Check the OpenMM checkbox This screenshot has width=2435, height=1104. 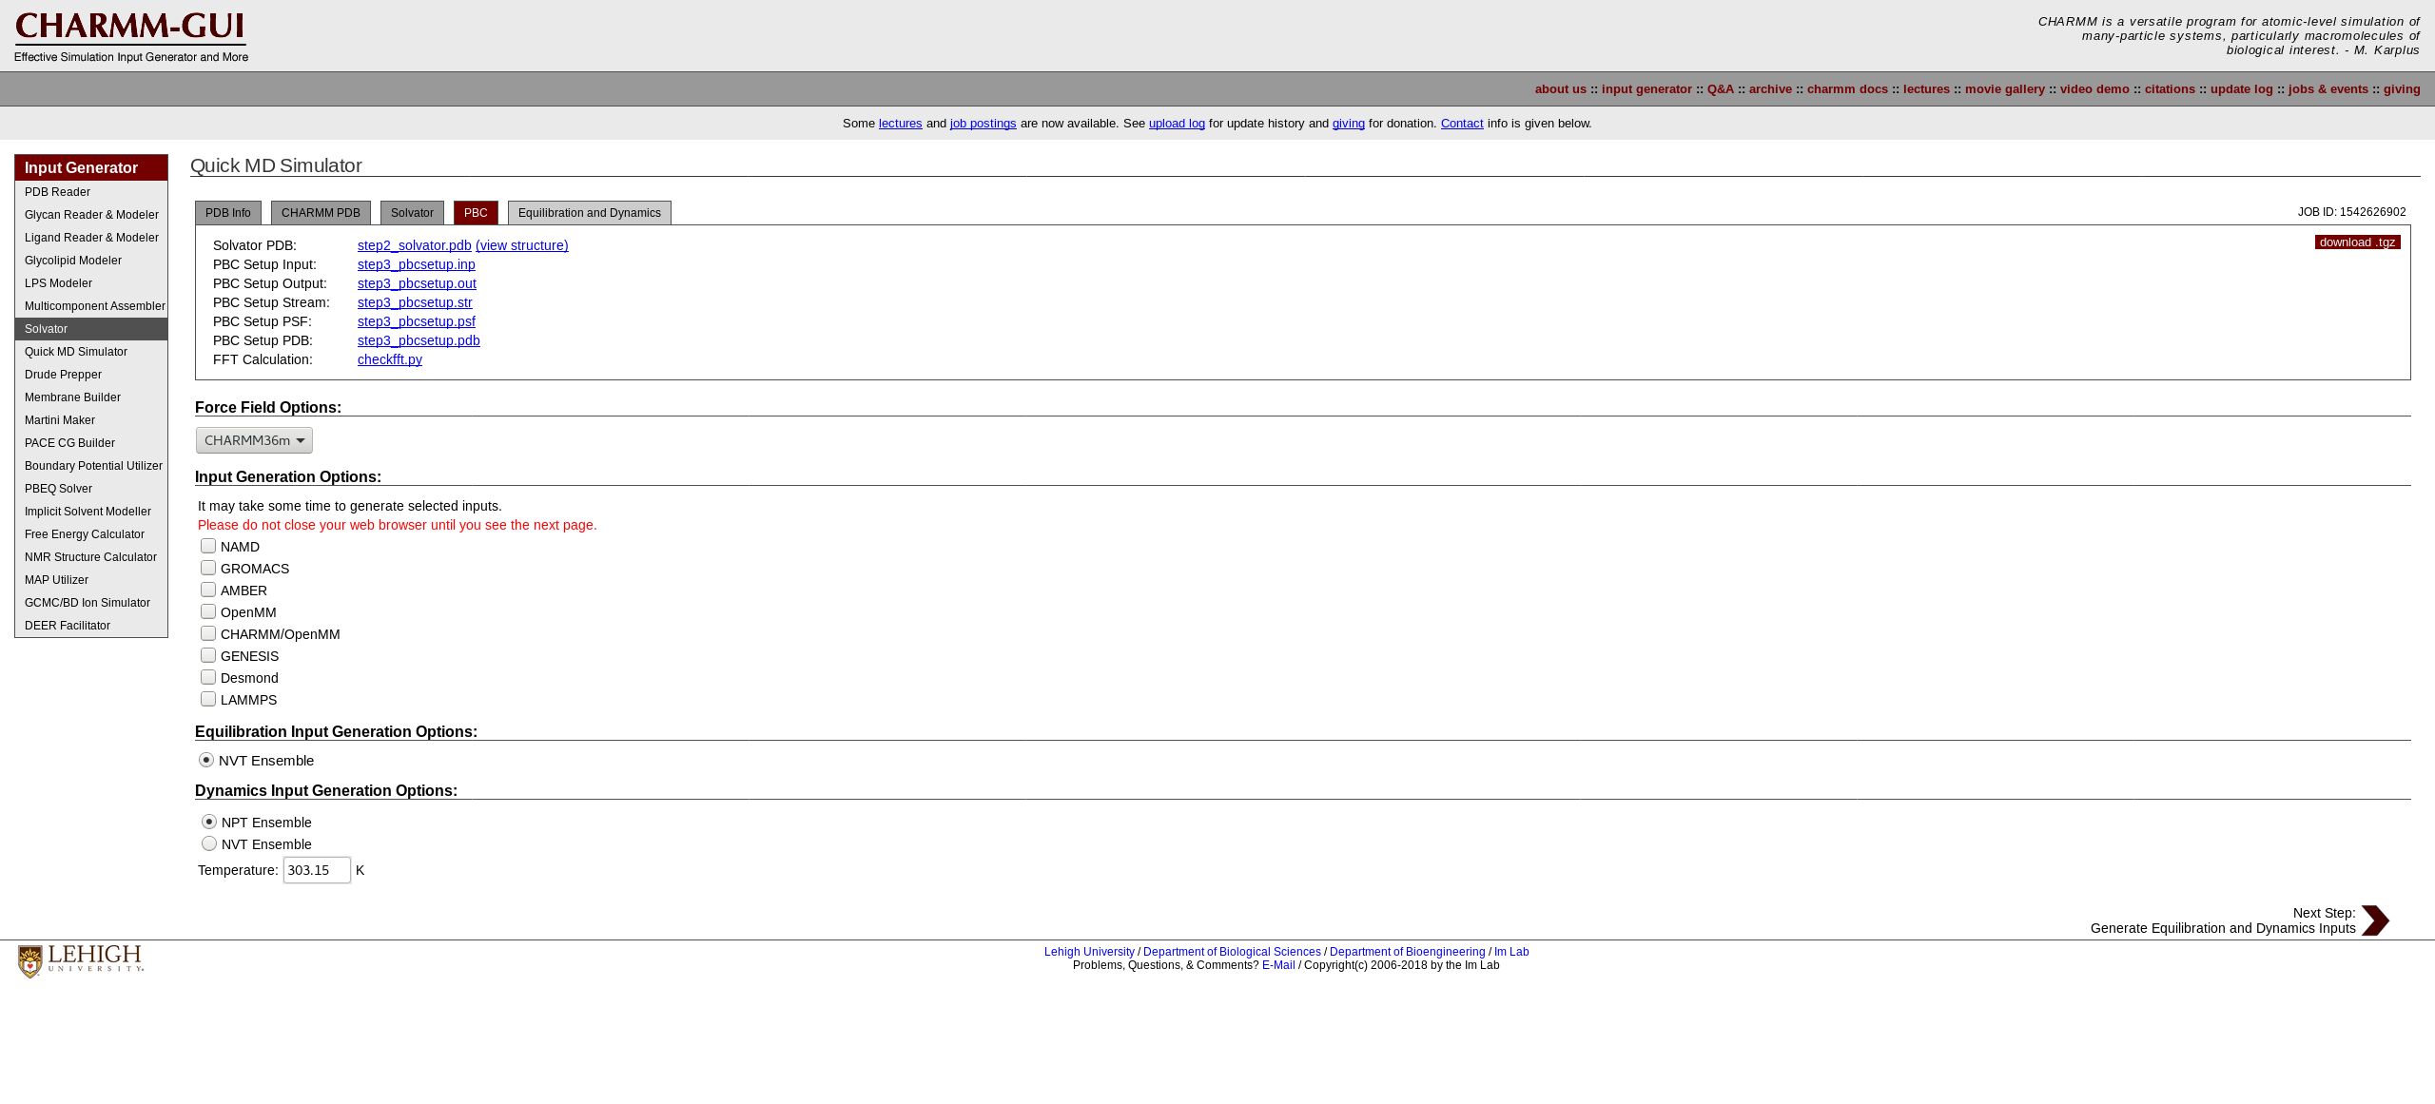pos(208,611)
